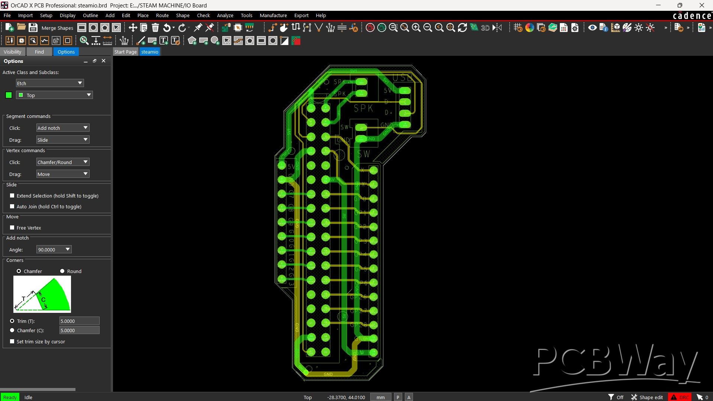Open the Add notch Angle dropdown
The image size is (713, 401).
coord(54,250)
